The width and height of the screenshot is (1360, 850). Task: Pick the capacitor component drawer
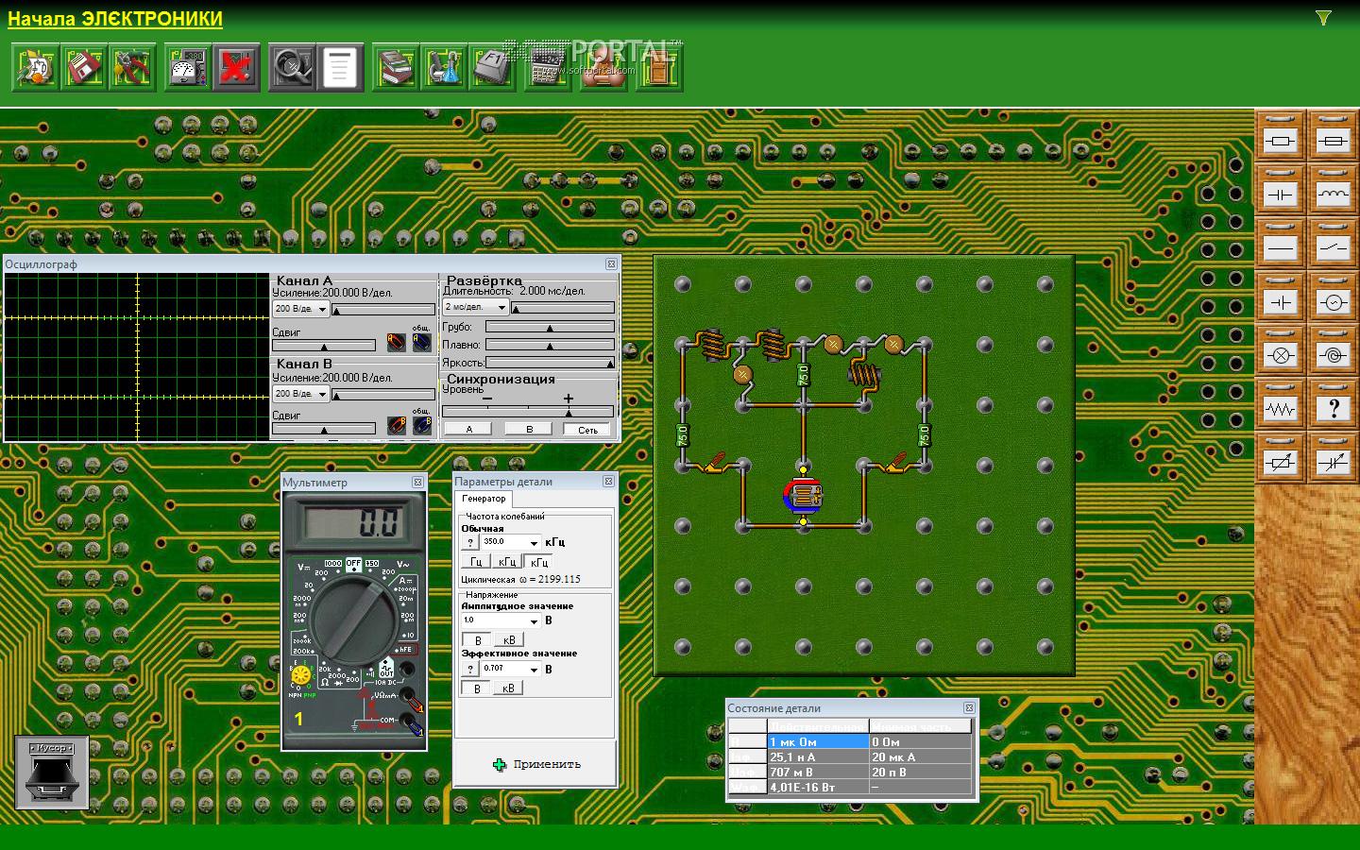[x=1281, y=191]
